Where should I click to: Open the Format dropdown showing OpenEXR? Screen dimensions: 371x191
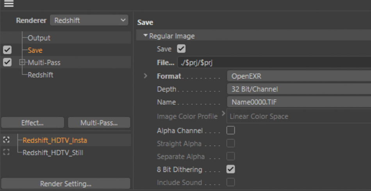(x=299, y=76)
